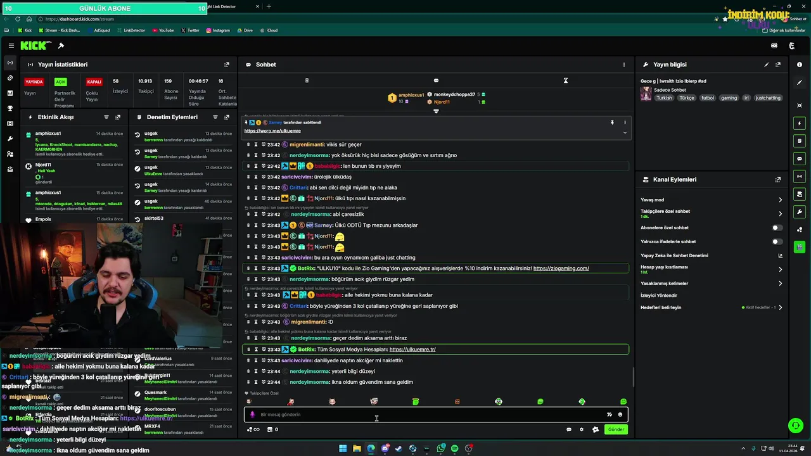Viewport: 811px width, 456px height.
Task: Click the translate icon in message box
Action: click(610, 415)
